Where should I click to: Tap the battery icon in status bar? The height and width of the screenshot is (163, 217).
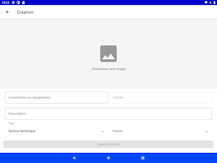[214, 3]
